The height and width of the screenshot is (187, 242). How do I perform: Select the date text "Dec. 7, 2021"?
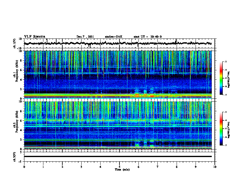85,37
